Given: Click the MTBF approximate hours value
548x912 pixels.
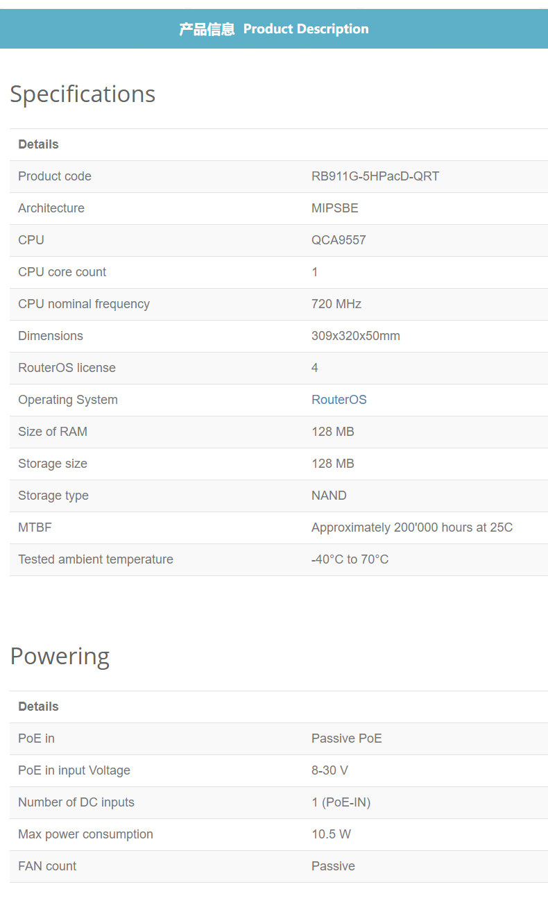Looking at the screenshot, I should 412,527.
